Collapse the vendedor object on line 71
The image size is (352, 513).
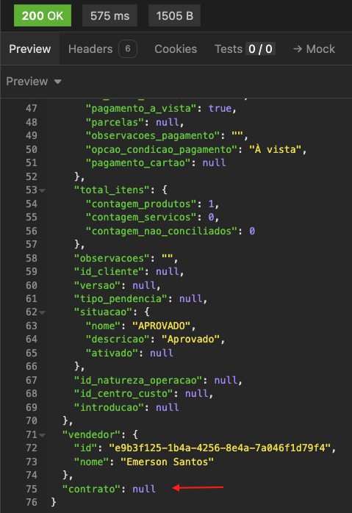[x=42, y=435]
